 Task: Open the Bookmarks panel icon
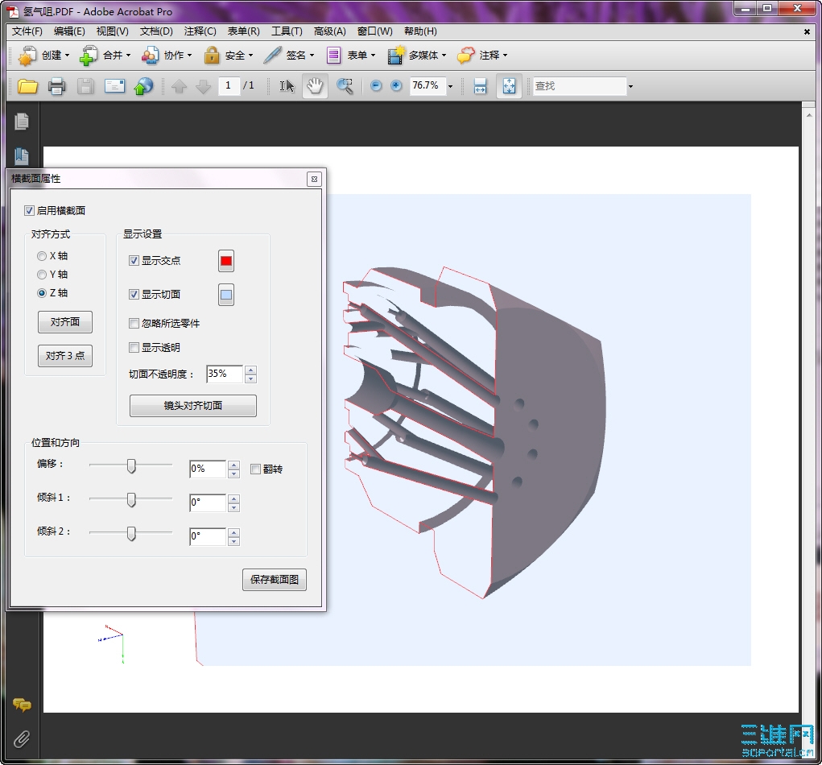click(22, 155)
